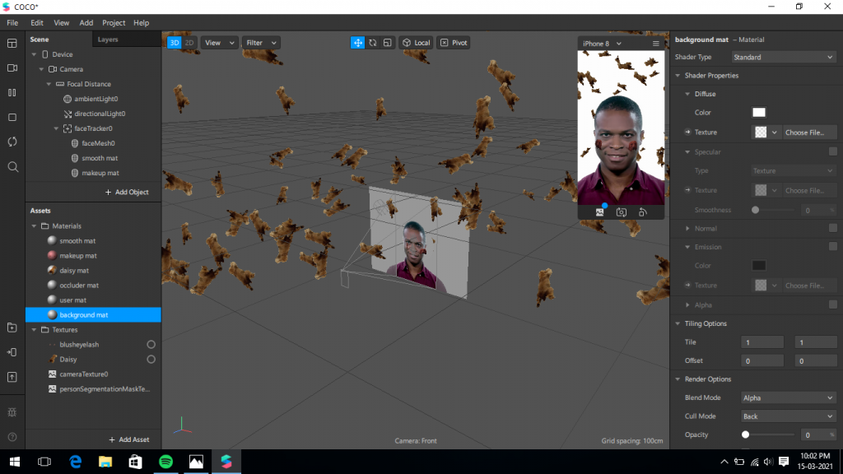Click the stop square icon in left sidebar
This screenshot has width=843, height=474.
point(12,117)
